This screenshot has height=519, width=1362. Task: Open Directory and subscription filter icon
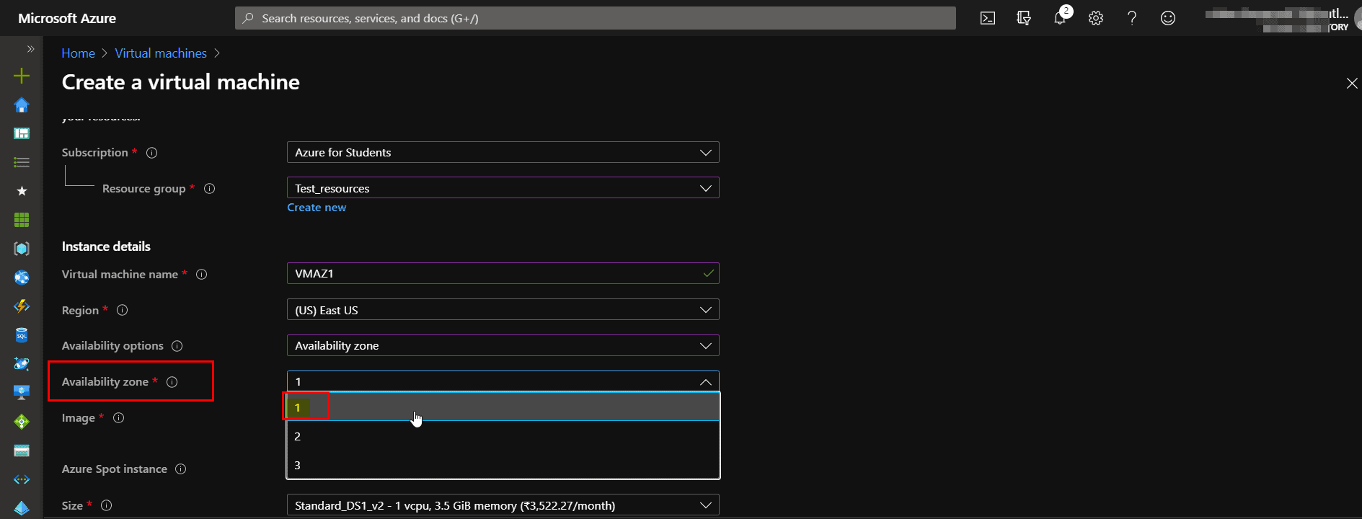(1024, 18)
